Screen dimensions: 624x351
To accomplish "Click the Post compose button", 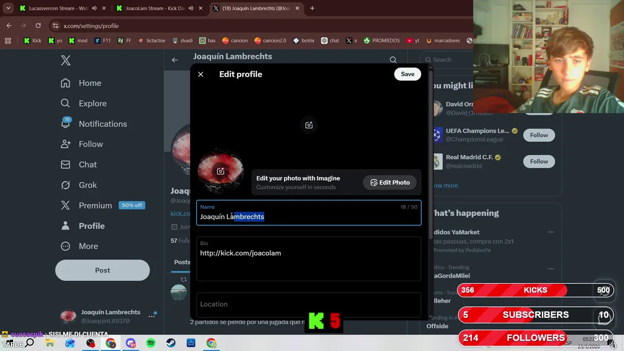I will (x=102, y=270).
